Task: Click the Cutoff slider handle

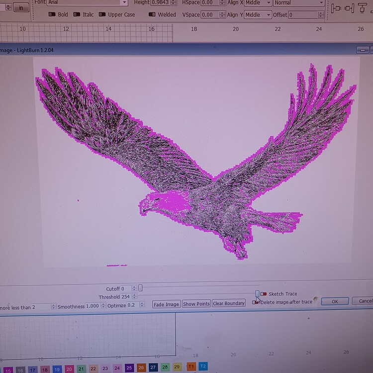Action: (140, 287)
